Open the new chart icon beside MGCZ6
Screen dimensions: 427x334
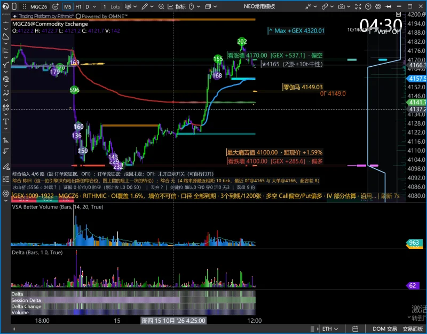point(56,6)
